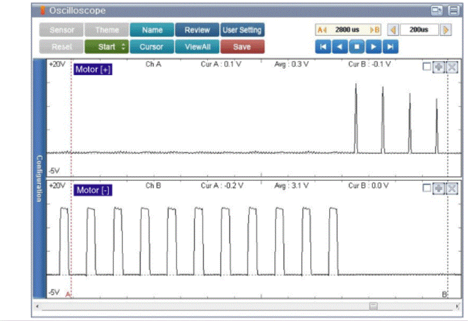Screen dimensions: 468x321
Task: Expand the Configuration side panel
Action: tap(39, 179)
